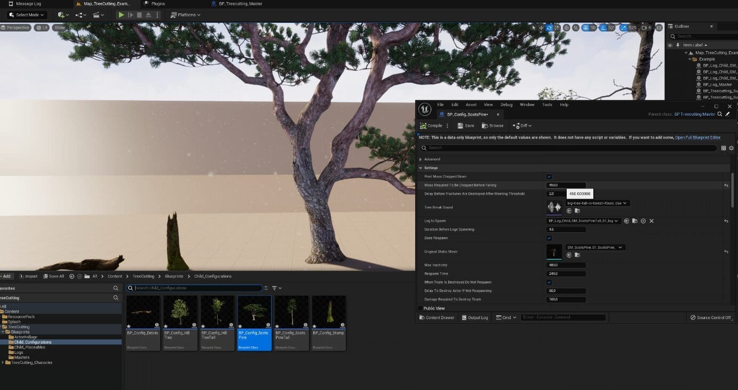Toggle the Public View checkbox
This screenshot has width=738, height=390.
[419, 308]
